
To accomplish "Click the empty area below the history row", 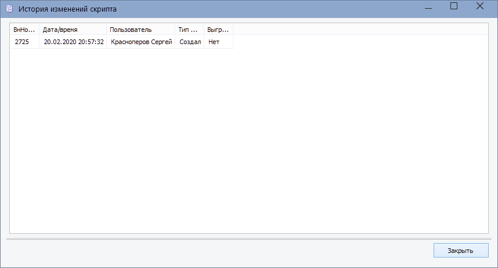I will [x=248, y=139].
